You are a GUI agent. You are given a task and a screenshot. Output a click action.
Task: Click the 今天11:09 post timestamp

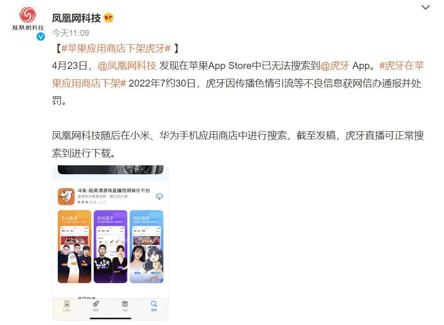(70, 33)
